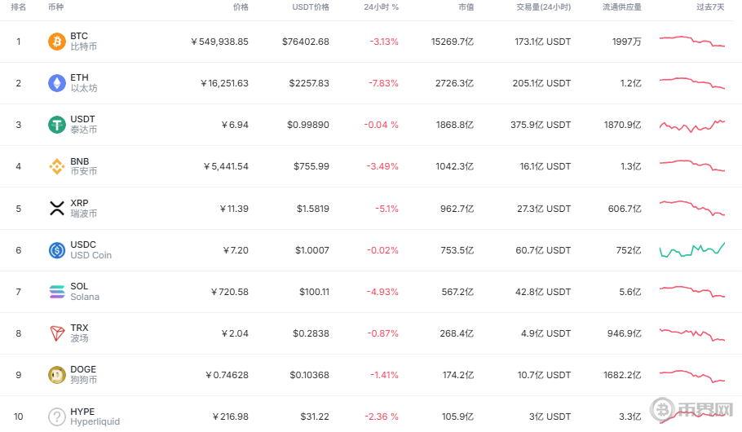Viewport: 742px width, 432px height.
Task: Sort by 流通供应量 column header
Action: pyautogui.click(x=621, y=7)
